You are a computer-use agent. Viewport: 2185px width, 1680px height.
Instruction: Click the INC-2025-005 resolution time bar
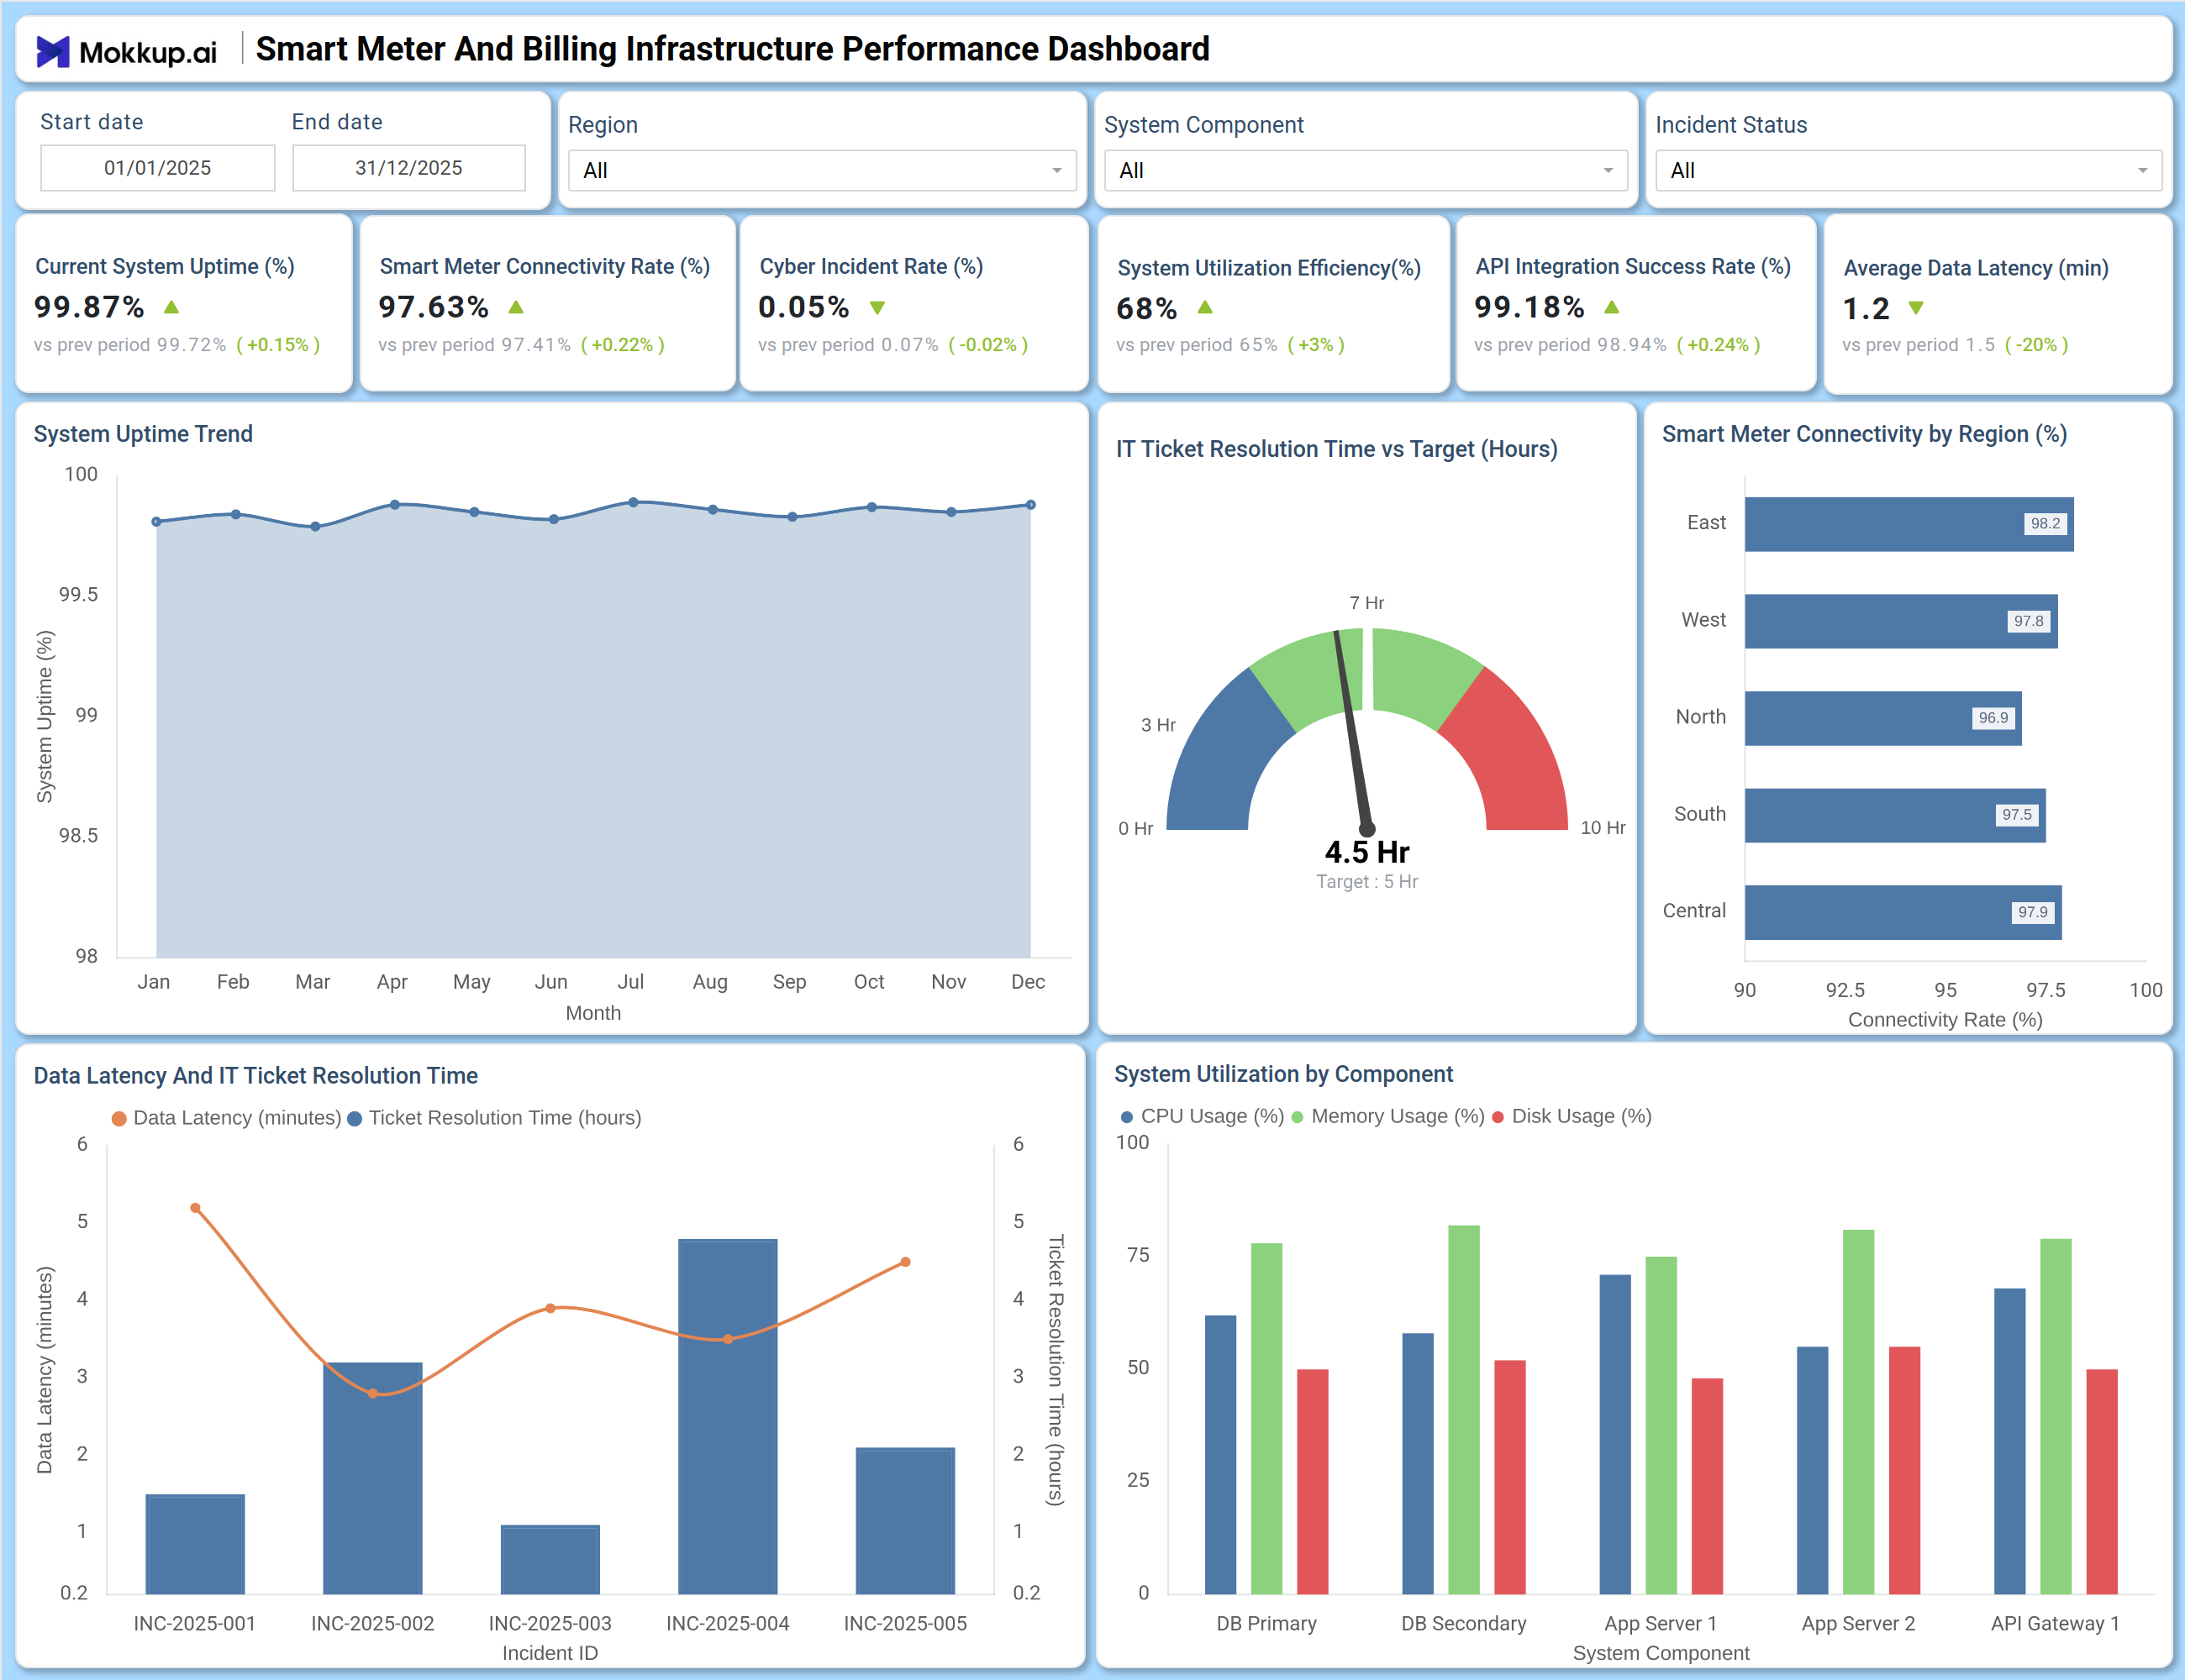click(905, 1520)
